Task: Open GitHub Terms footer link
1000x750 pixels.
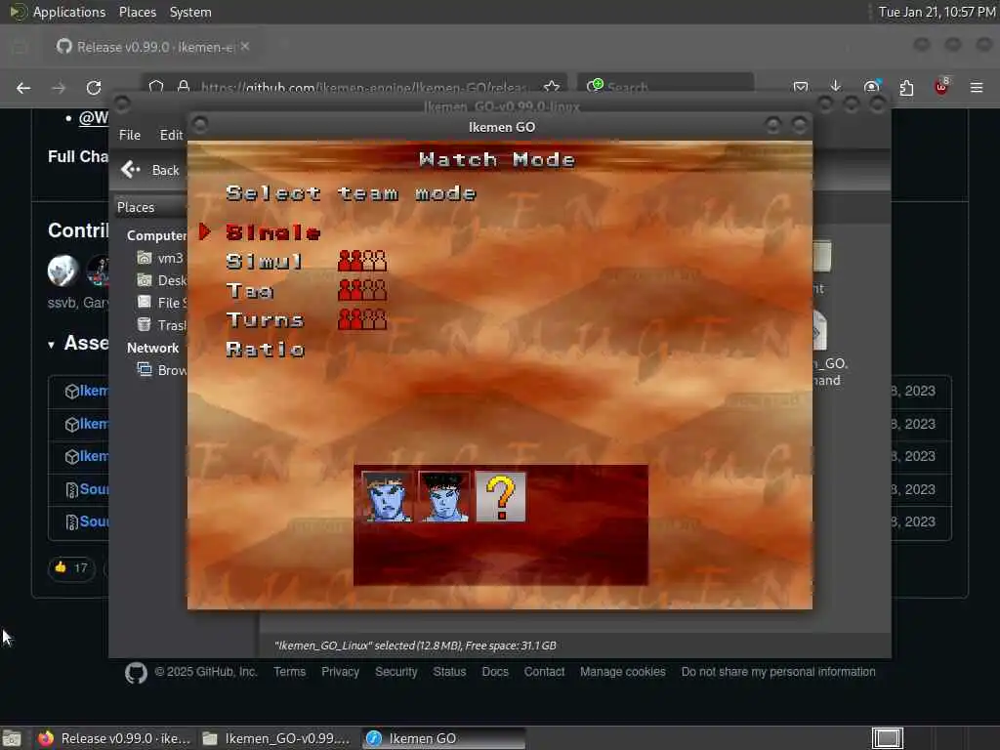Action: click(289, 672)
